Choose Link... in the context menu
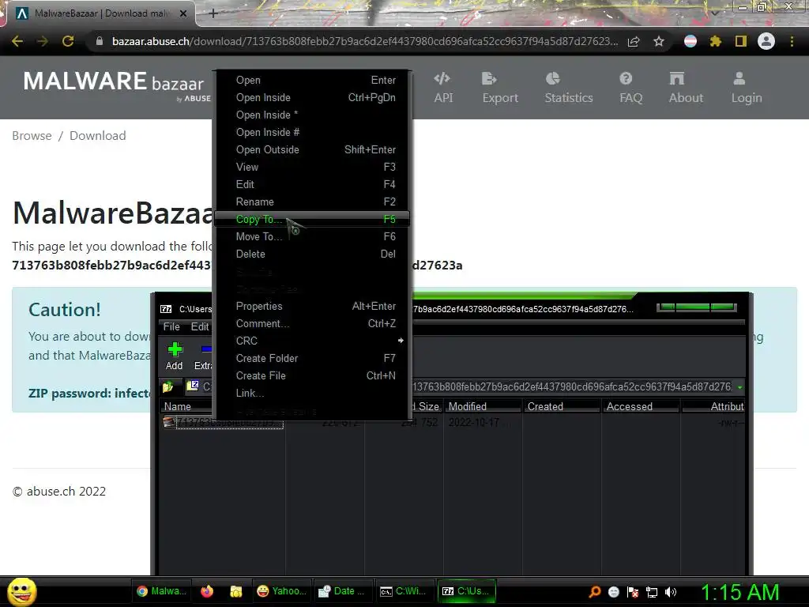809x607 pixels. click(x=311, y=394)
